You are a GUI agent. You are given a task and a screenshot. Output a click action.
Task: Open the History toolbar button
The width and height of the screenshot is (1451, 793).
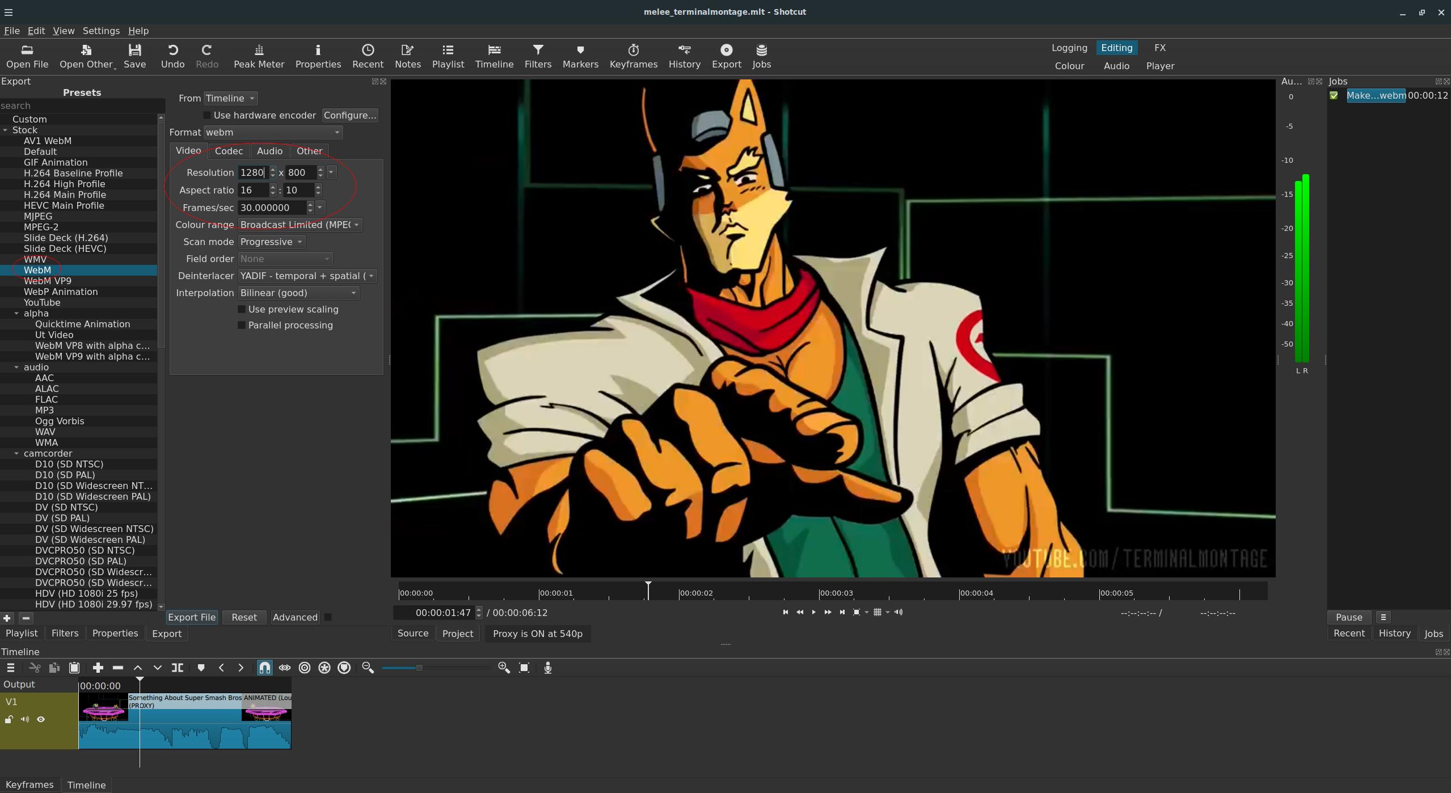684,57
